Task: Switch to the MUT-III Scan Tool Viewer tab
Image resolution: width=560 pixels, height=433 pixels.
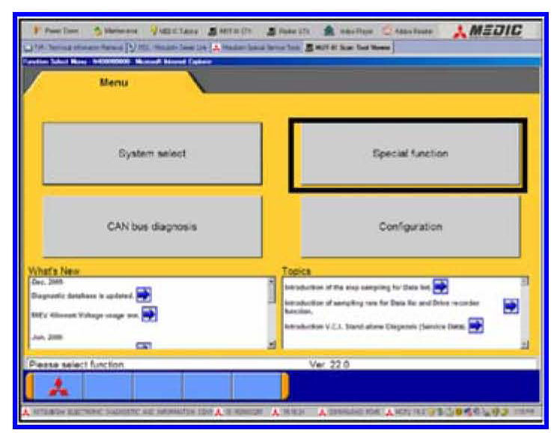Action: tap(349, 47)
